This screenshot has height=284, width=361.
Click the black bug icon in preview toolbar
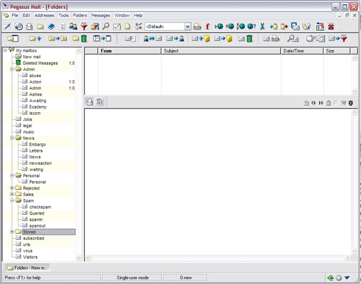(351, 103)
